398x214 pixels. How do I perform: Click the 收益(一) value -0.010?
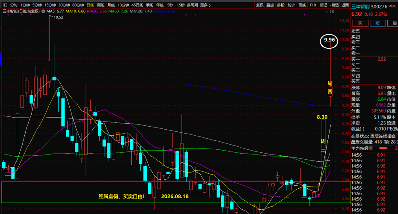[379, 129]
